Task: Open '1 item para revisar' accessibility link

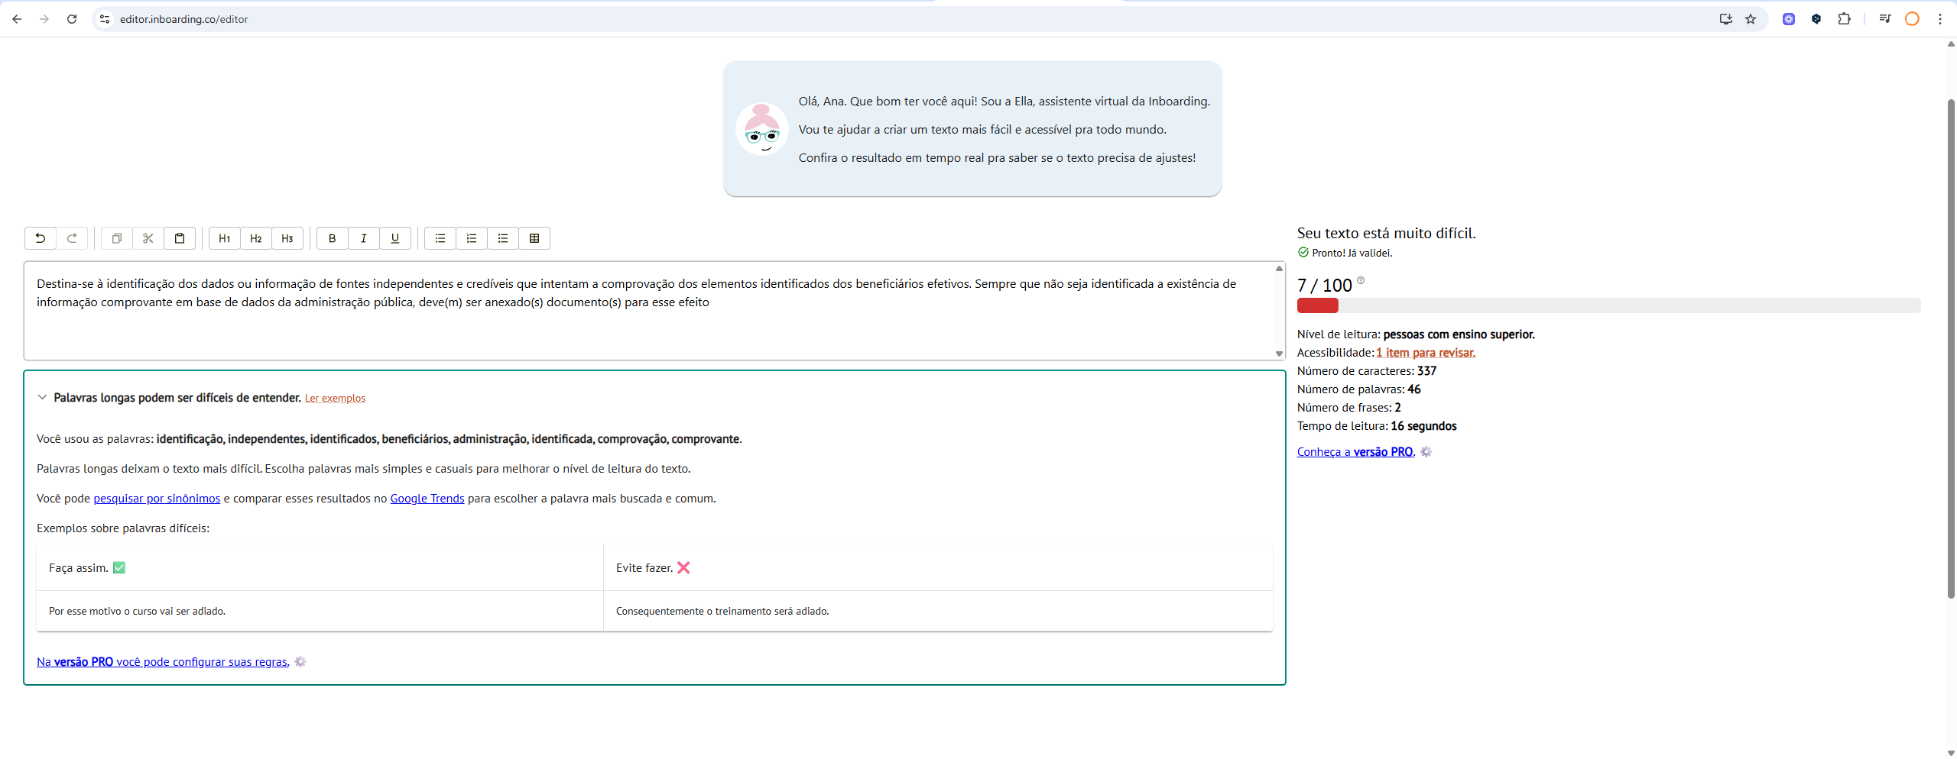Action: click(x=1426, y=353)
